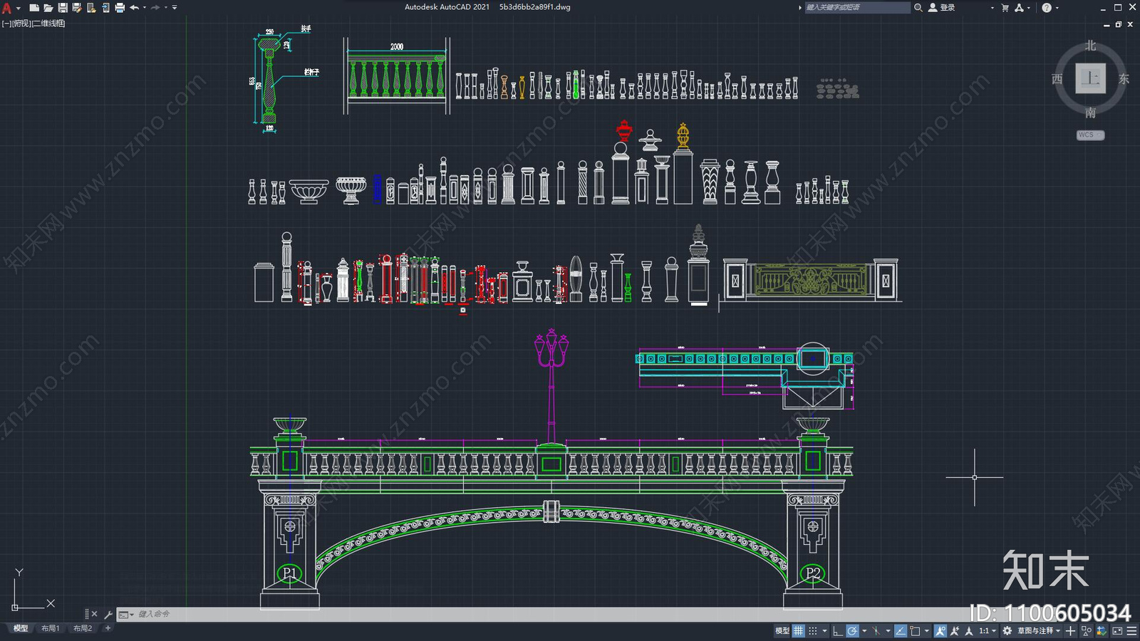Open the workspace switching gear icon
This screenshot has height=641, width=1140.
[1007, 631]
